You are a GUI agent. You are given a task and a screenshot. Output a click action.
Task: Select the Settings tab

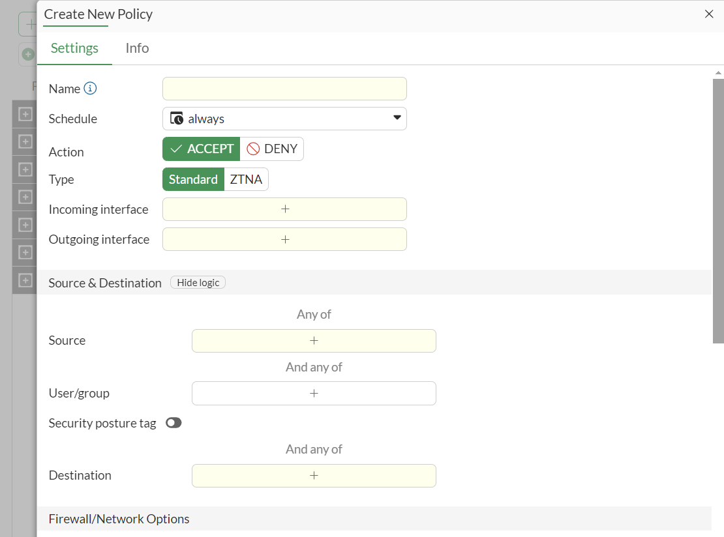[x=74, y=48]
